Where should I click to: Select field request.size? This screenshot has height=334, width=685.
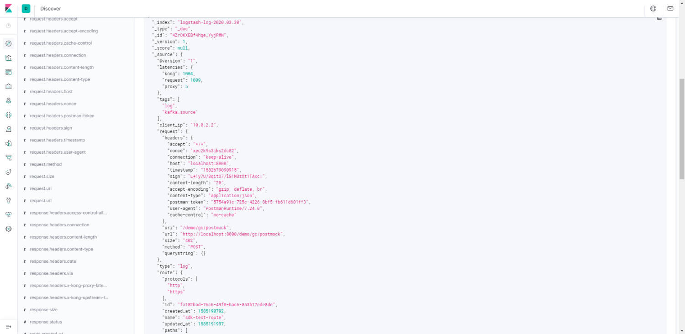tap(42, 177)
